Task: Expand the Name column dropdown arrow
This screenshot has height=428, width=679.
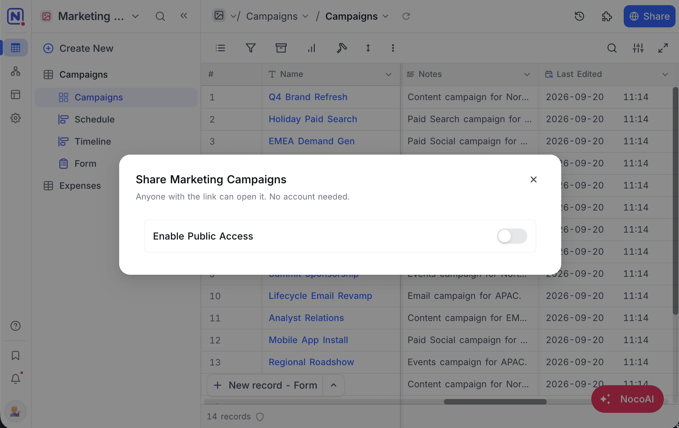Action: pyautogui.click(x=389, y=74)
